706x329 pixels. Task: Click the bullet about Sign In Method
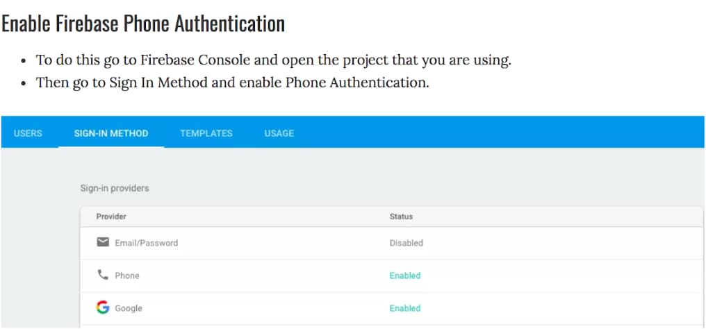pos(232,83)
